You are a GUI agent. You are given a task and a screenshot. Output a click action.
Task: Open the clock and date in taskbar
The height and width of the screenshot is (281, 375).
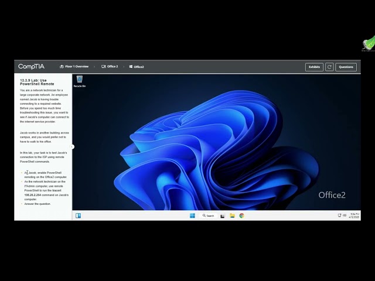coord(354,215)
